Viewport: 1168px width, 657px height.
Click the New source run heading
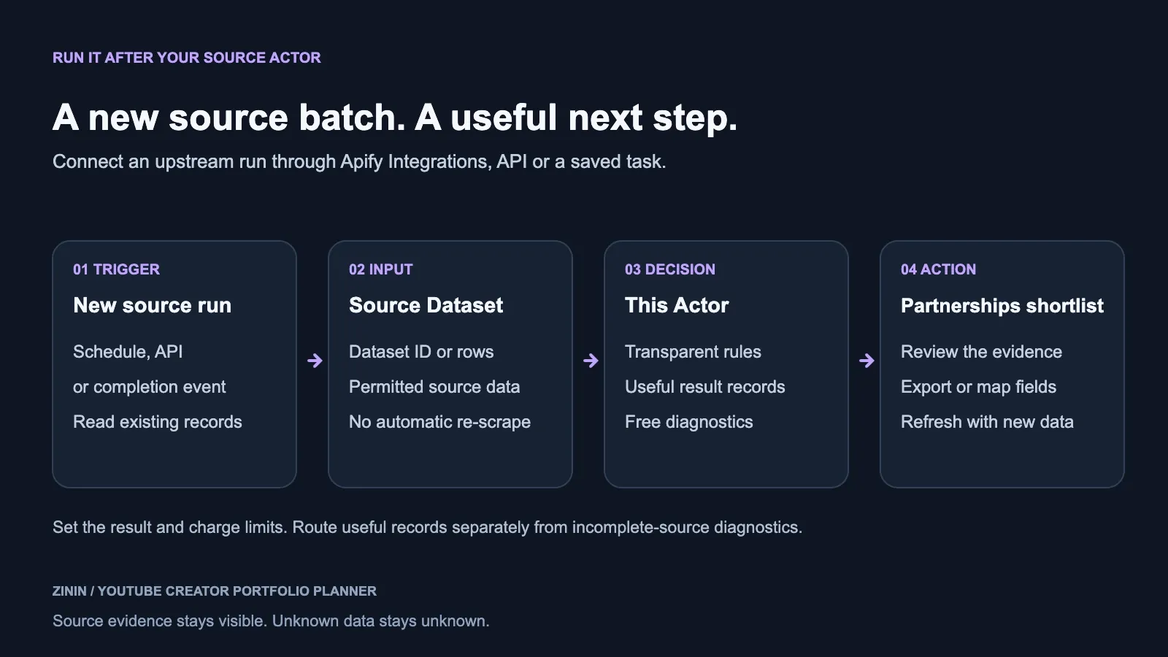tap(152, 305)
